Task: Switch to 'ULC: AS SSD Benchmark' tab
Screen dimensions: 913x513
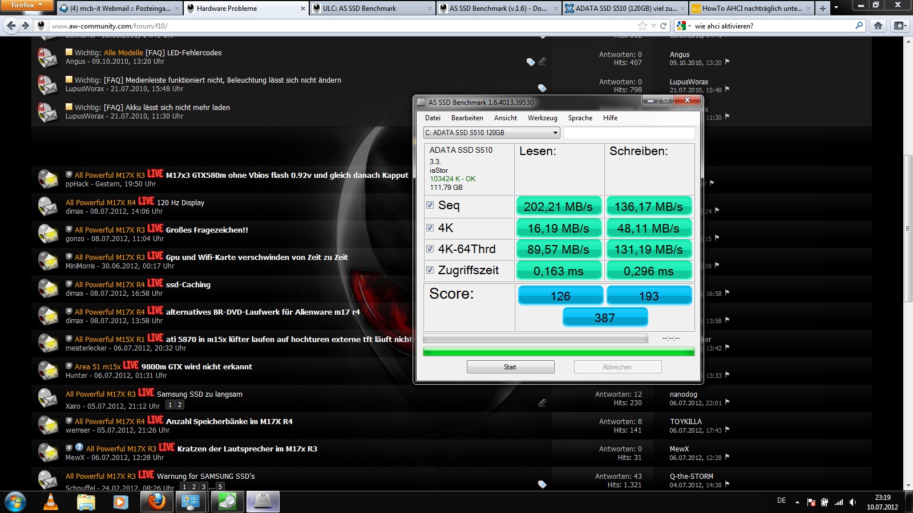Action: click(x=372, y=9)
